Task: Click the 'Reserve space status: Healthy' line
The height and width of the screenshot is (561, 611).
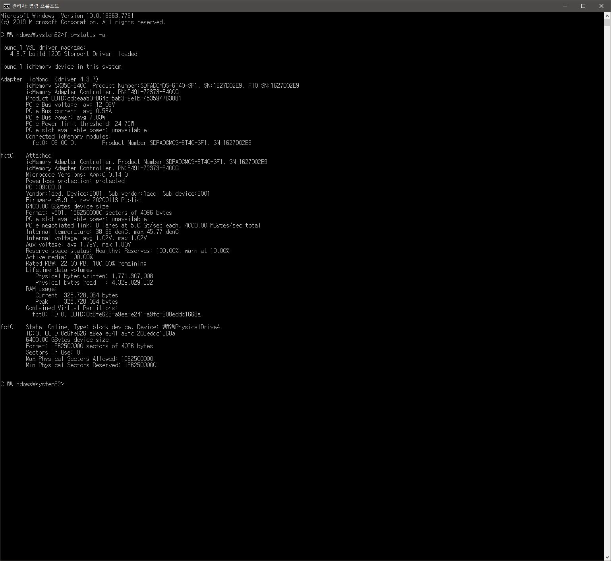Action: [x=128, y=251]
